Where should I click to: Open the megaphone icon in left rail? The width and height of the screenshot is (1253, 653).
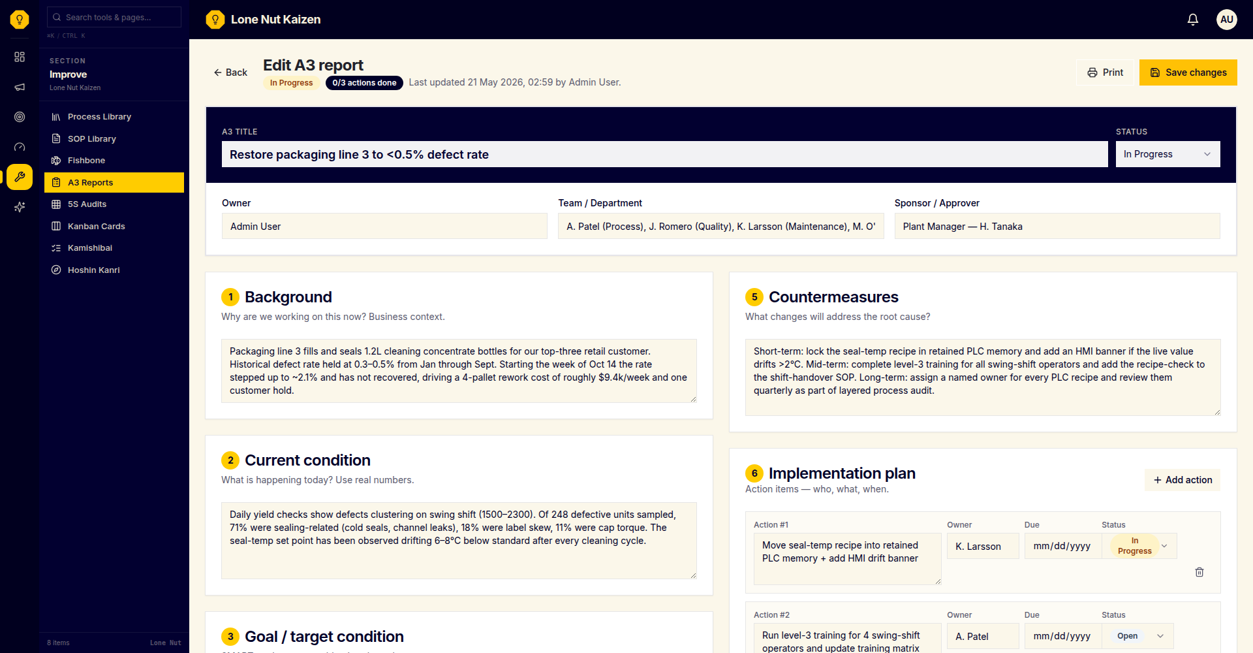(20, 87)
